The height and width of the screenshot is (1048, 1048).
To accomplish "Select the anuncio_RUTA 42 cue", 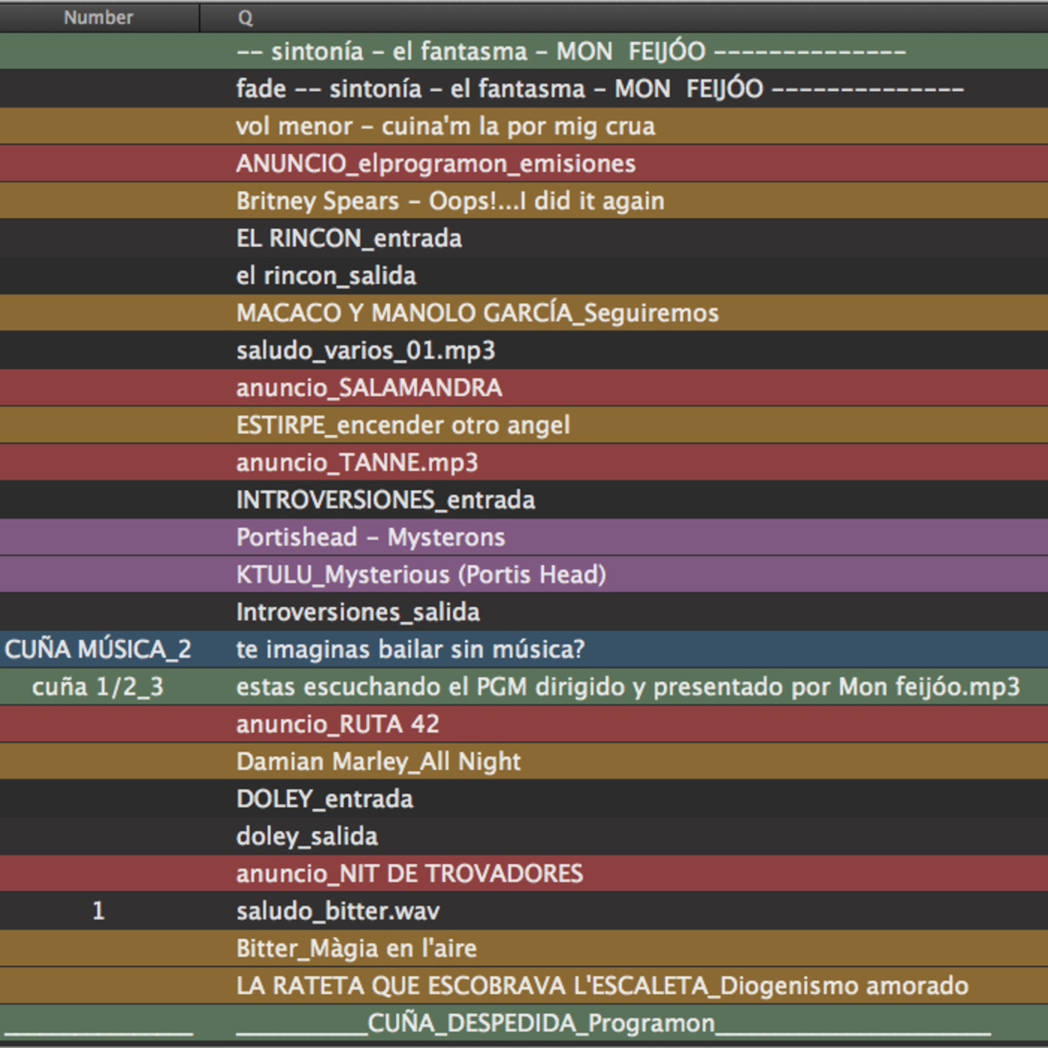I will tap(338, 724).
